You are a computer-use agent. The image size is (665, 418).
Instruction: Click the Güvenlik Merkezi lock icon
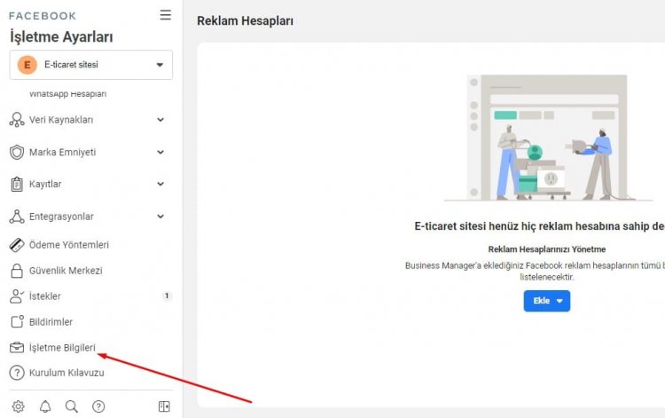[17, 271]
